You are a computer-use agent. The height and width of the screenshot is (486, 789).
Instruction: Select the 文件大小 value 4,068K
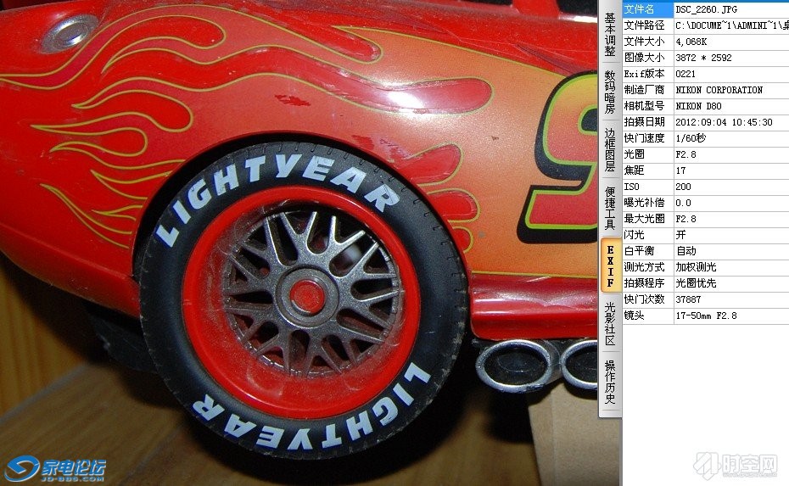coord(691,42)
